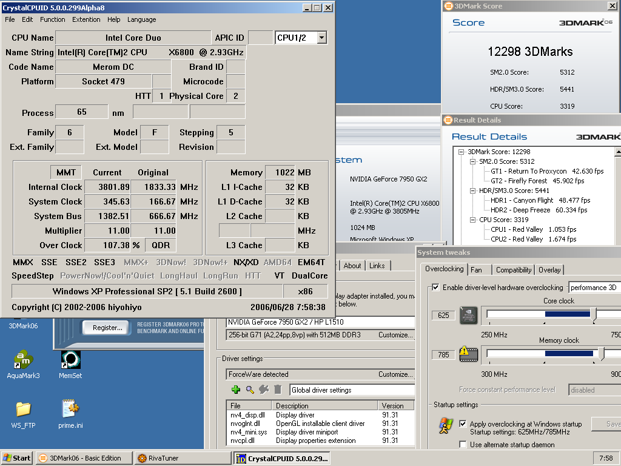Open the Help menu in CrystalCPUID
621x466 pixels.
113,19
